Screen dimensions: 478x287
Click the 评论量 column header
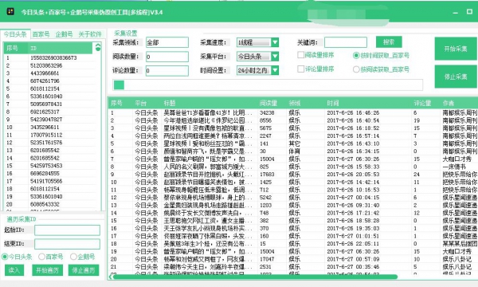(x=422, y=103)
